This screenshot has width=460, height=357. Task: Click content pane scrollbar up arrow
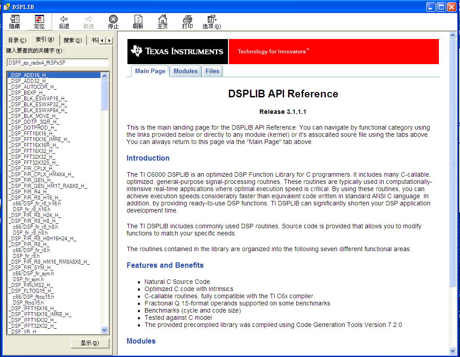tap(452, 35)
